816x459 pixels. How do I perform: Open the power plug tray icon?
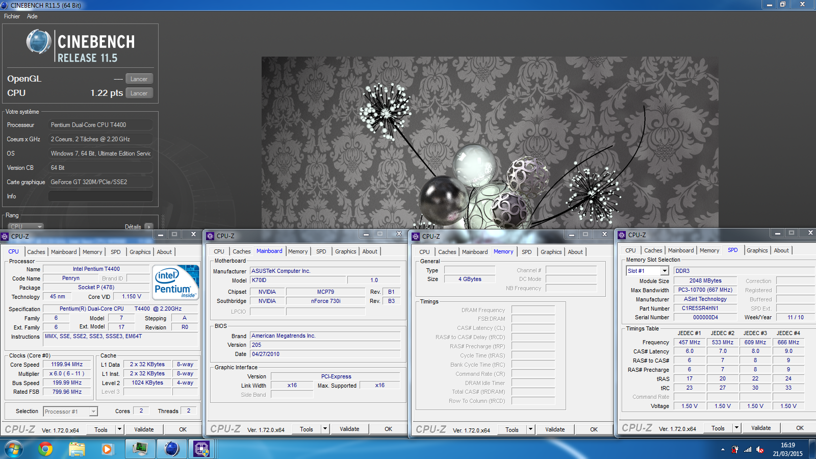(x=735, y=449)
